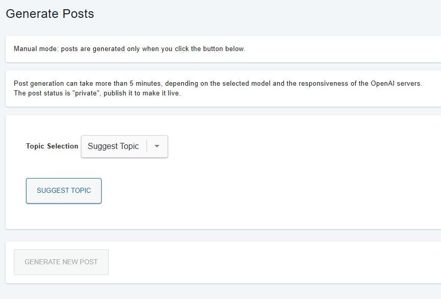Click 'publish it to make it live' text
Image resolution: width=441 pixels, height=299 pixels.
pyautogui.click(x=142, y=93)
